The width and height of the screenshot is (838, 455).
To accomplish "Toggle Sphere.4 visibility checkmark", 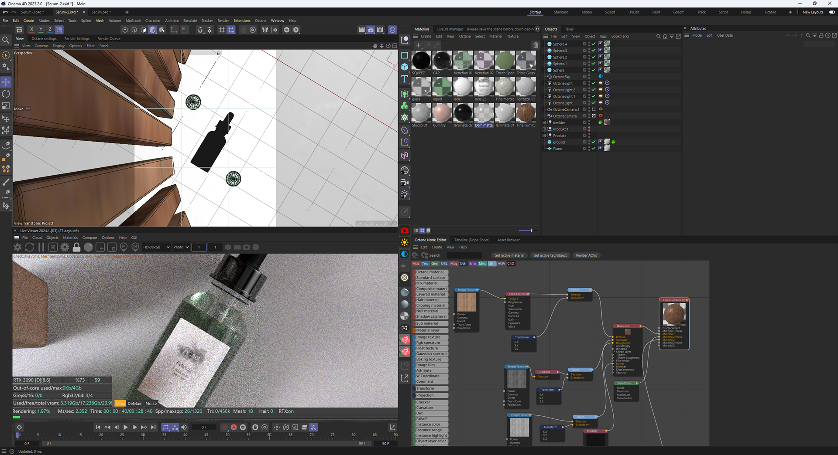I will coord(594,44).
